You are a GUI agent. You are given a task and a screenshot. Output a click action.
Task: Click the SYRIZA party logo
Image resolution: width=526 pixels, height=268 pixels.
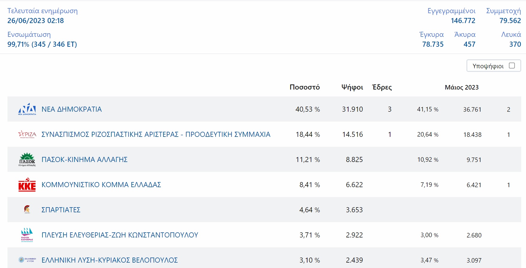27,134
